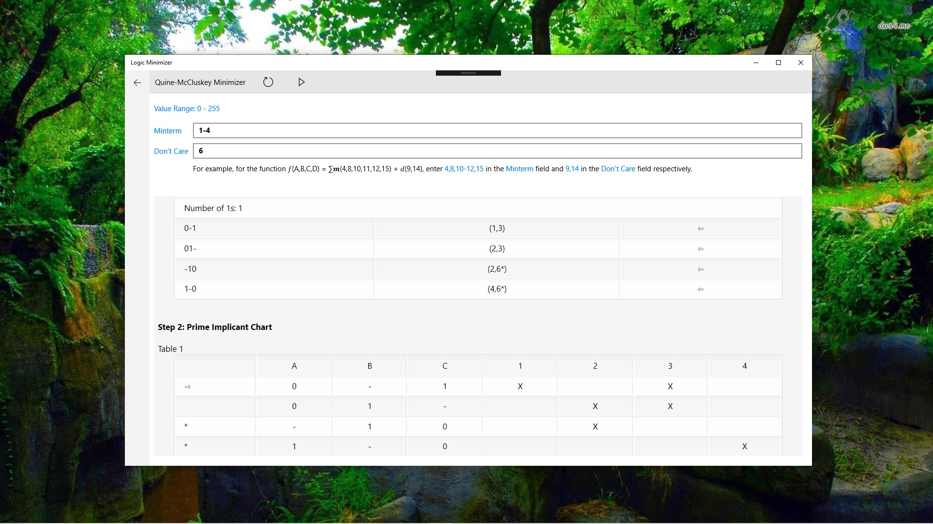Click the 'Step 2: Prime Implicant Chart' heading
This screenshot has width=933, height=524.
tap(215, 327)
